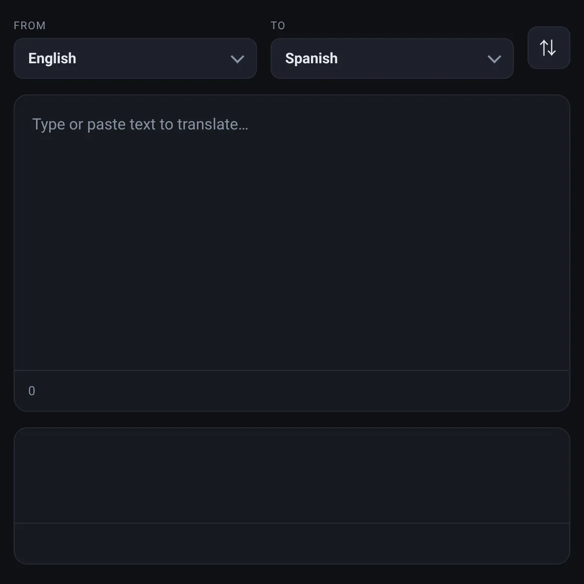Click the empty translation output panel

[292, 475]
